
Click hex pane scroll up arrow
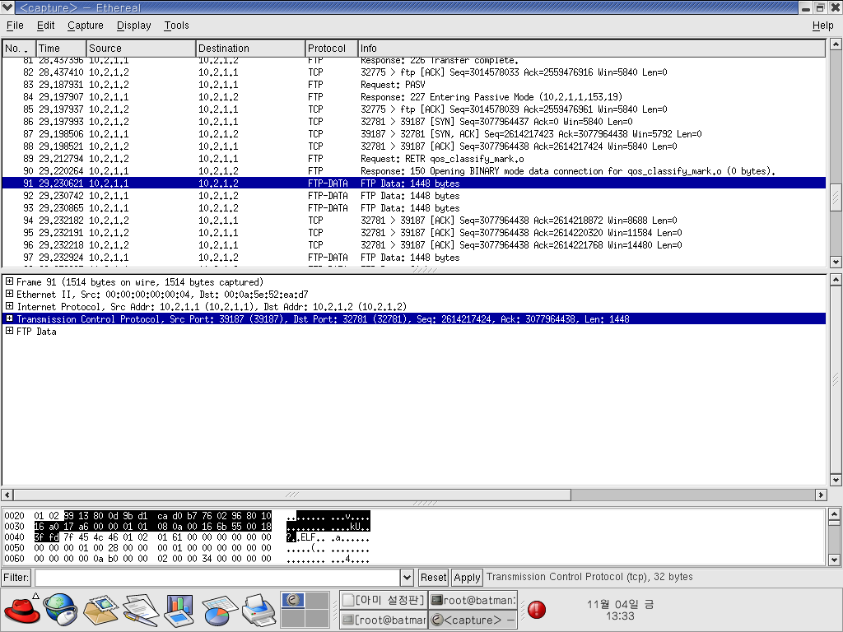[835, 515]
